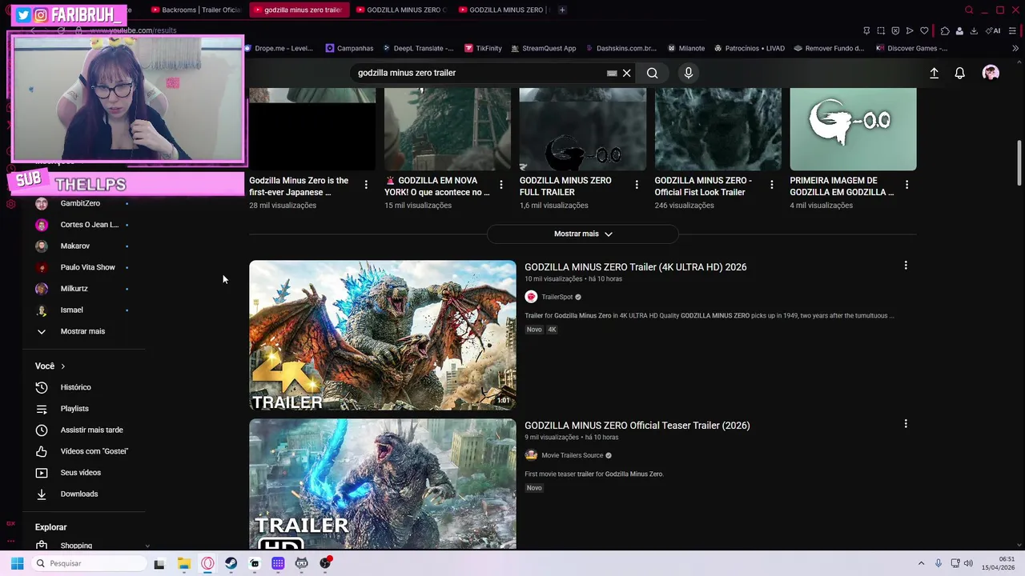This screenshot has height=576, width=1025.
Task: Play the TRAILER HD teaser thumbnail
Action: [383, 484]
